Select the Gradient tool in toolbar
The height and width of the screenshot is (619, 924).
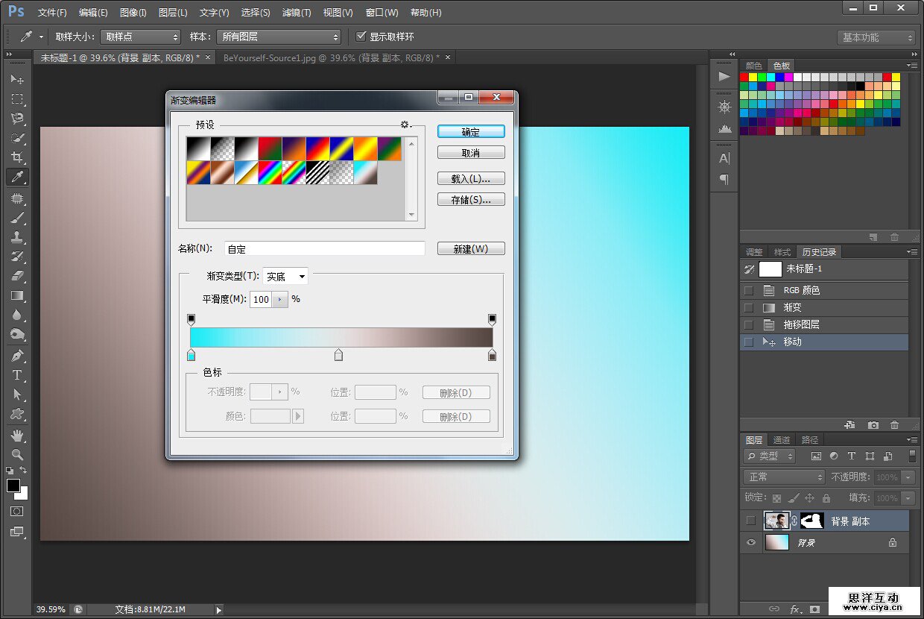click(x=17, y=296)
